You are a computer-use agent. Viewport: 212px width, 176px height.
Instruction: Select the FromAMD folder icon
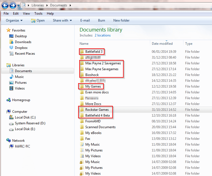(x=82, y=121)
